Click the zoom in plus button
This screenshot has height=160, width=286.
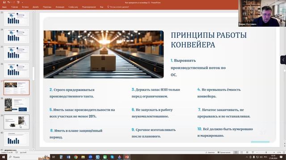[x=274, y=152]
